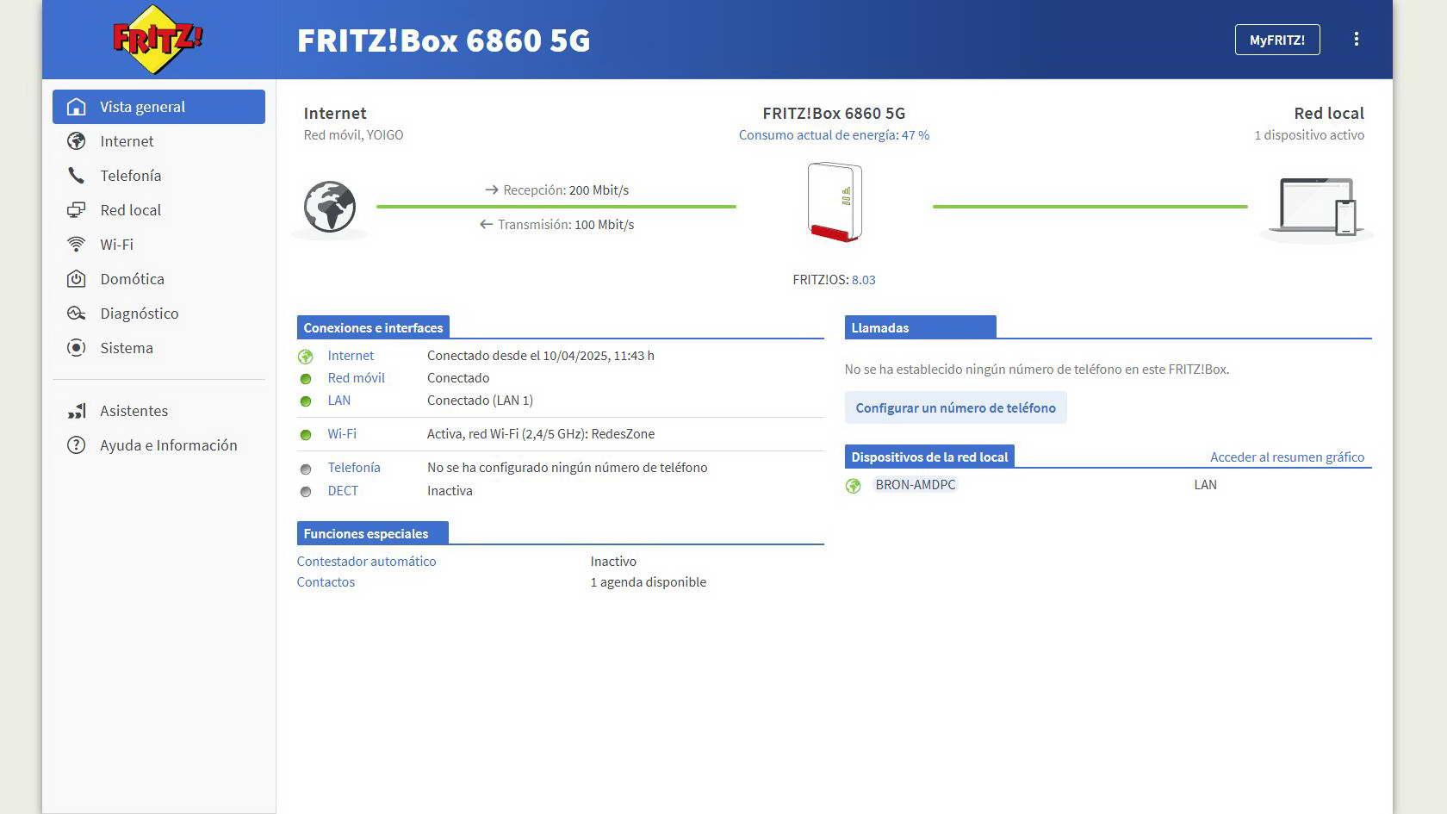
Task: Click the Transmisión 100 Mbit/s value
Action: tap(604, 225)
